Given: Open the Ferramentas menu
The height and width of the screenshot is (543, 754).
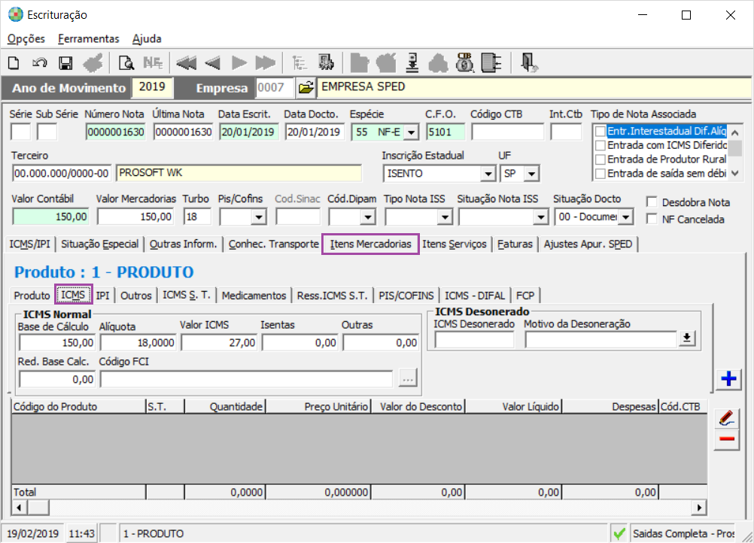Looking at the screenshot, I should click(88, 38).
